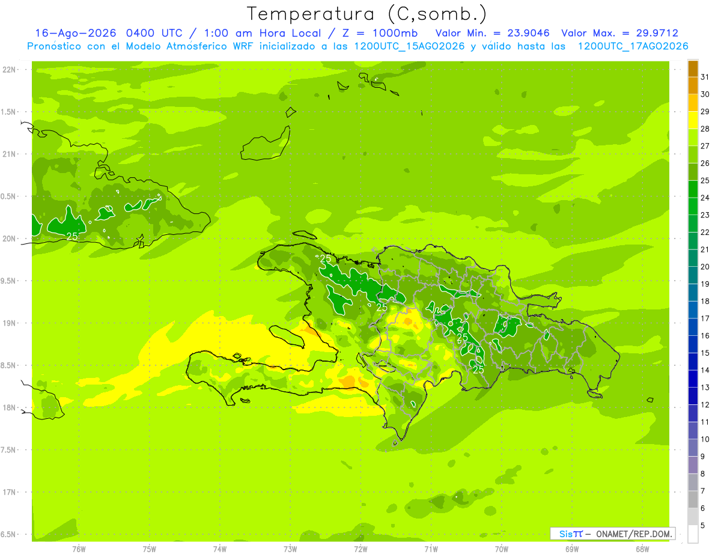Click the colorbar label "29"
721x557 pixels.
[705, 112]
